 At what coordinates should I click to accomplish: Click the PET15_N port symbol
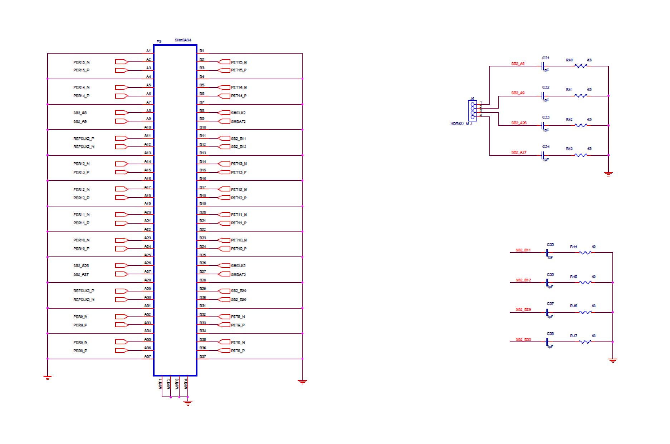(224, 62)
